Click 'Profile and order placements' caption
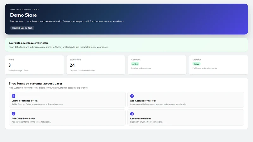 pyautogui.click(x=204, y=68)
